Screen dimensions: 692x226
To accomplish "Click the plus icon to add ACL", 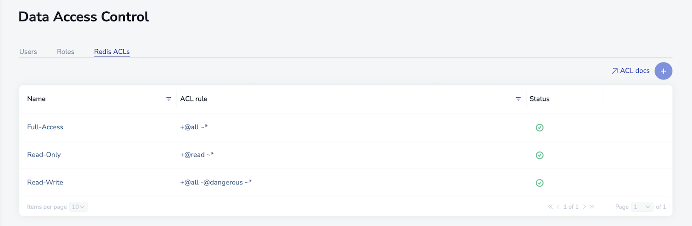I will pyautogui.click(x=663, y=71).
